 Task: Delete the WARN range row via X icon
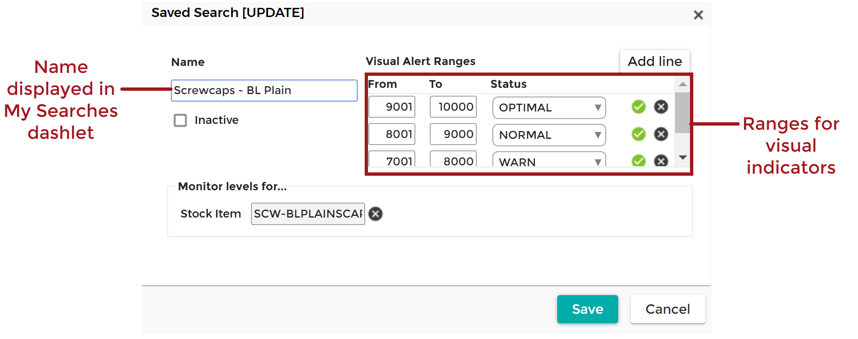tap(661, 160)
